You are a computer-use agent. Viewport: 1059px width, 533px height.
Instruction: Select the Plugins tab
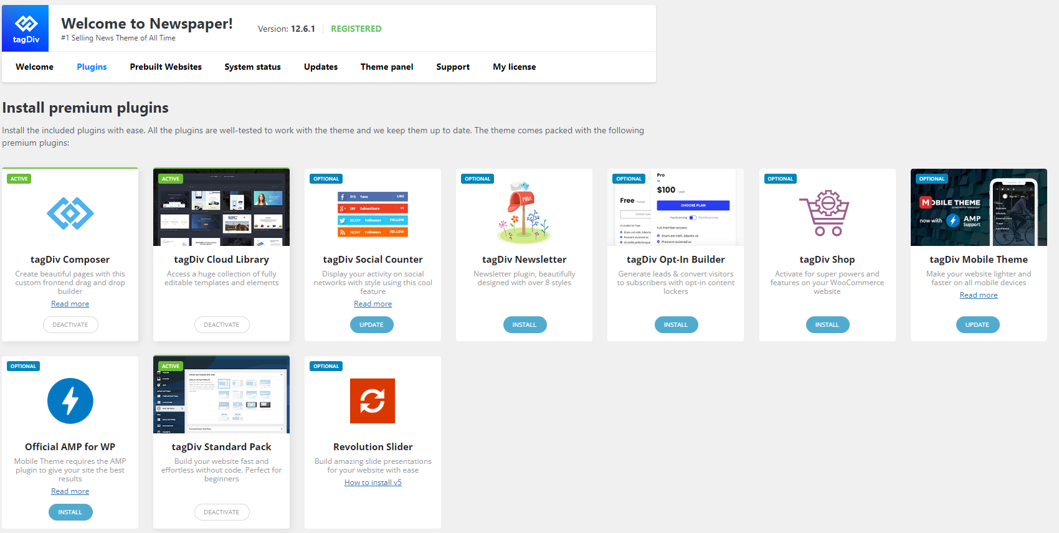(92, 67)
